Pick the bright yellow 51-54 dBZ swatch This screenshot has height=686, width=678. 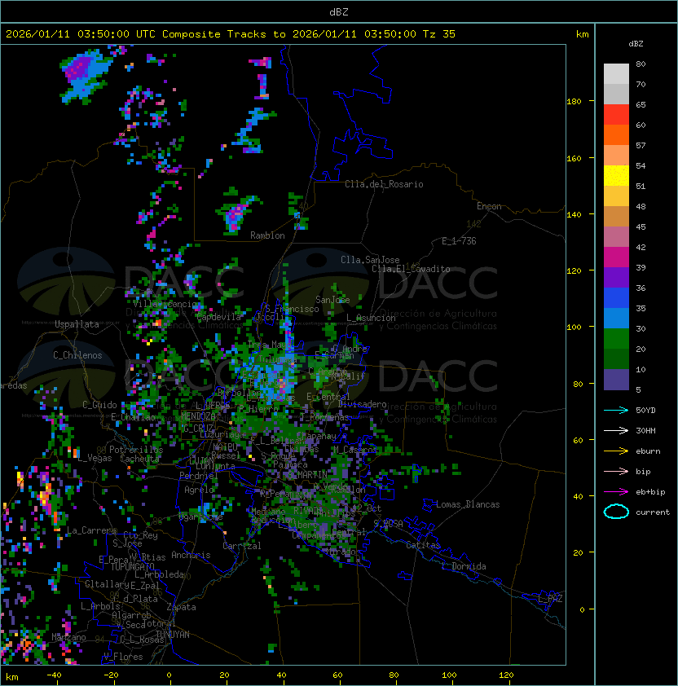pos(616,176)
